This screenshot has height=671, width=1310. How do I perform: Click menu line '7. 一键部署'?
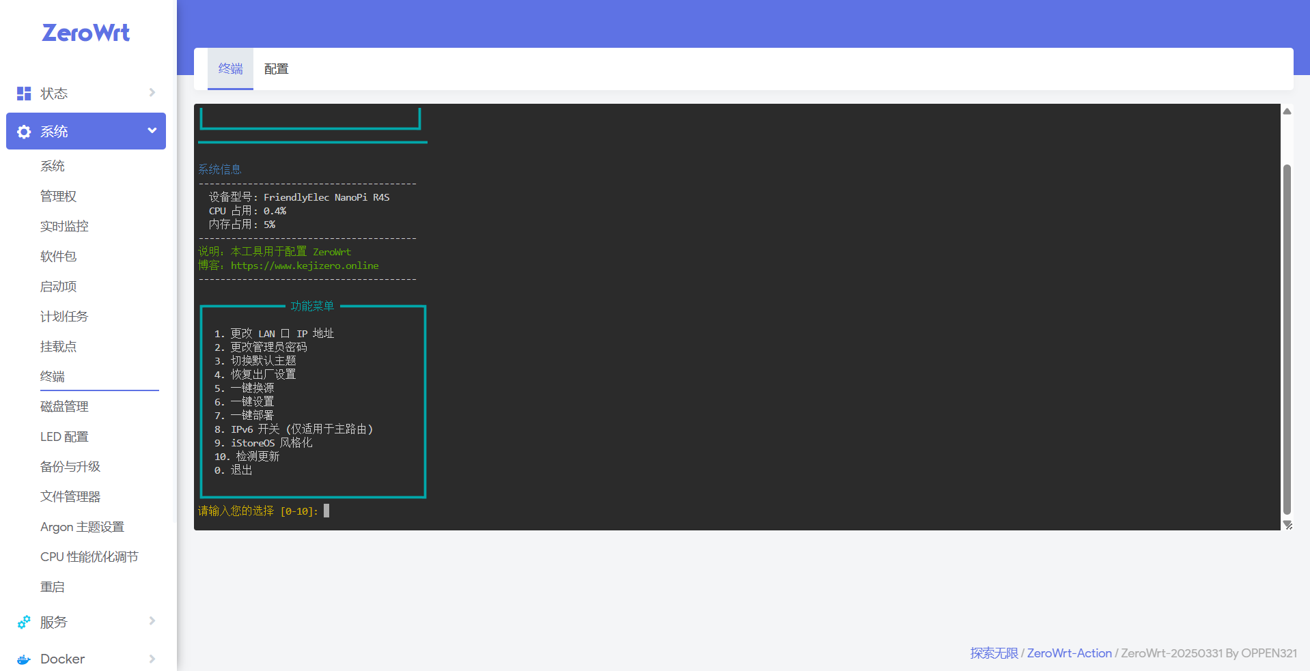[x=245, y=416]
